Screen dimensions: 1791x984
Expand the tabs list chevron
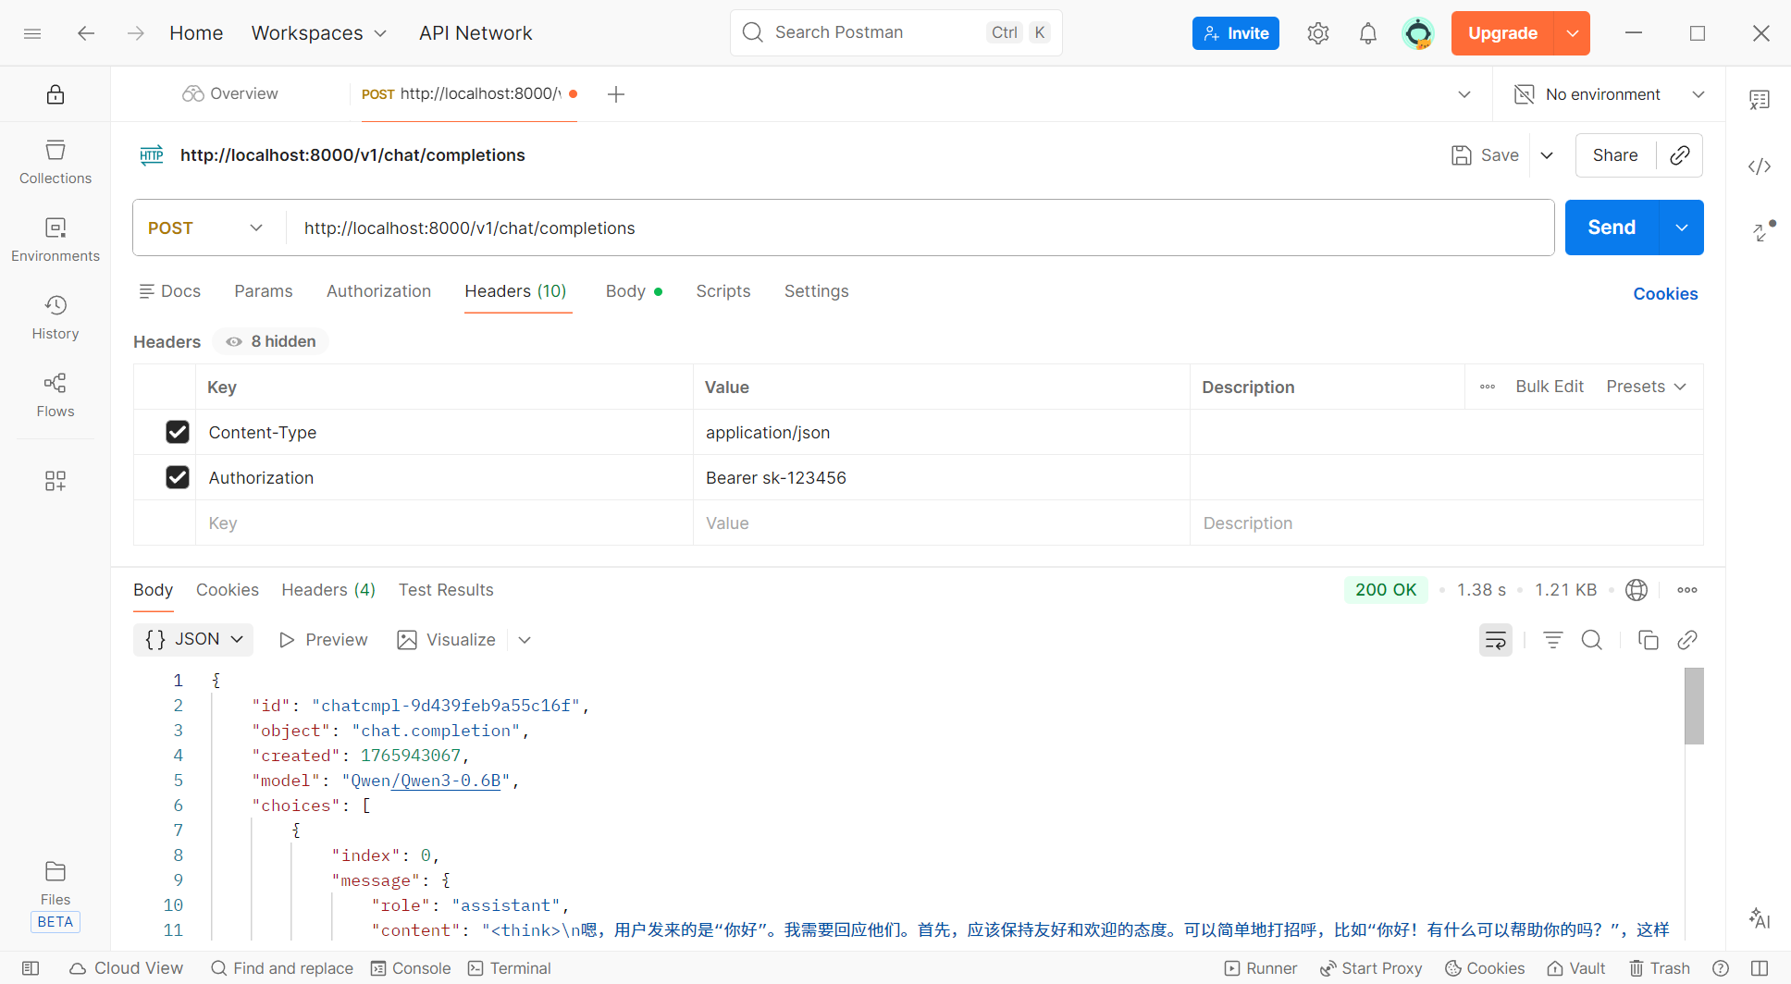[x=1464, y=94]
